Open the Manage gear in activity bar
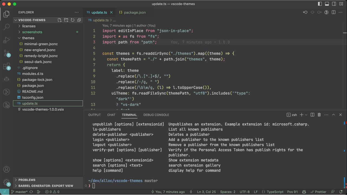347x195 pixels. tap(7, 183)
